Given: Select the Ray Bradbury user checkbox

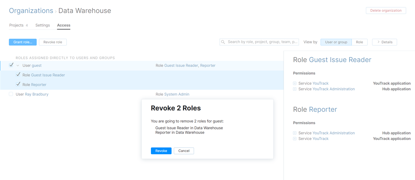Looking at the screenshot, I should [x=11, y=94].
